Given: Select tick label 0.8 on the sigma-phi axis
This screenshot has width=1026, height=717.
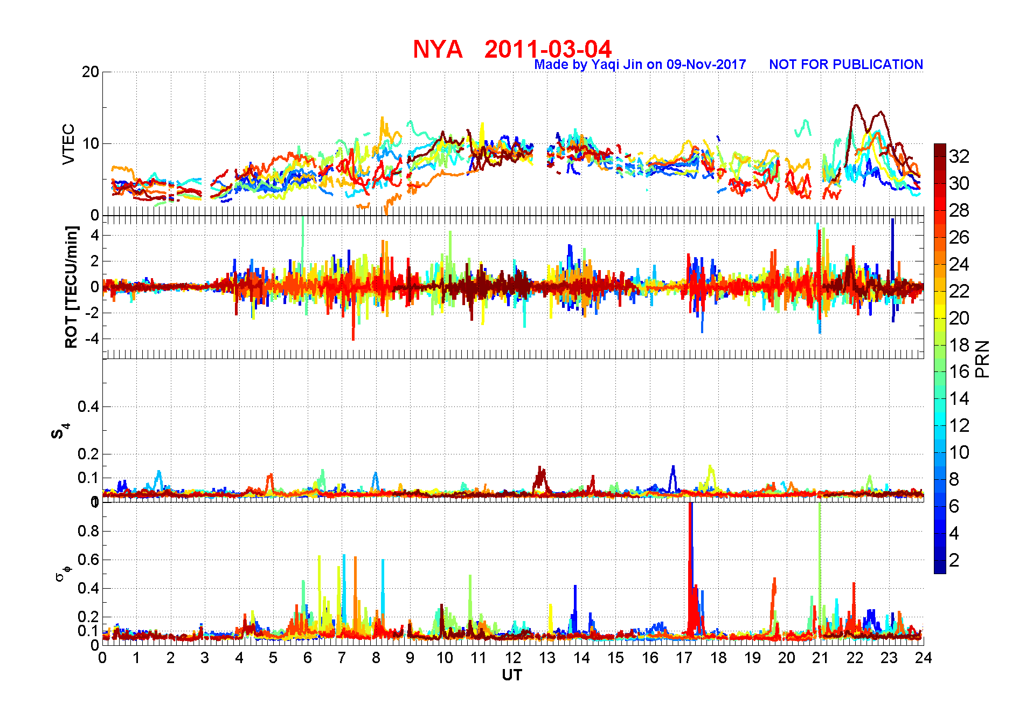Looking at the screenshot, I should (88, 531).
